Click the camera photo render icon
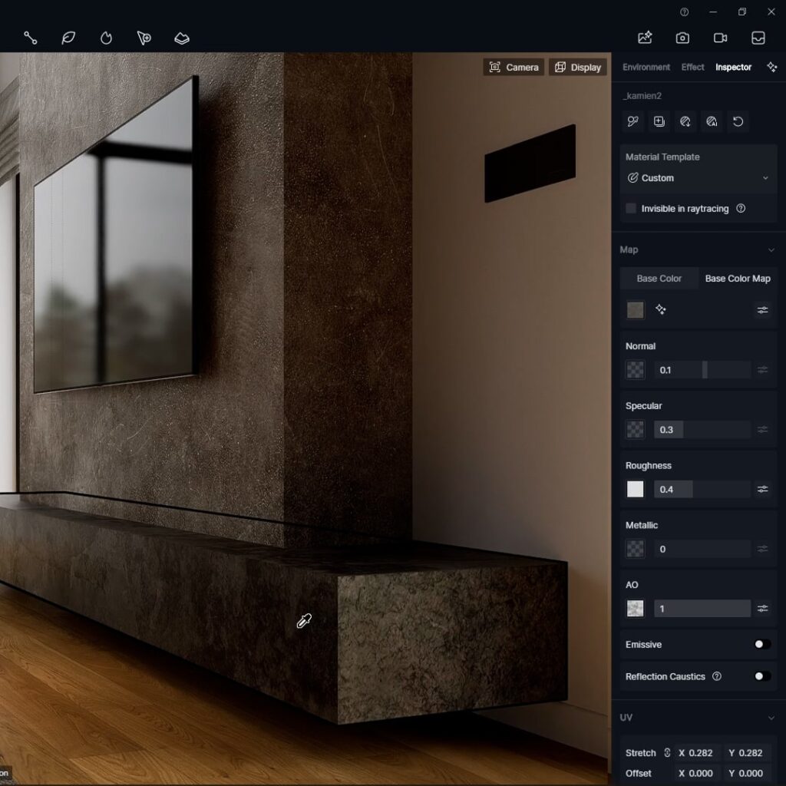 [x=682, y=38]
